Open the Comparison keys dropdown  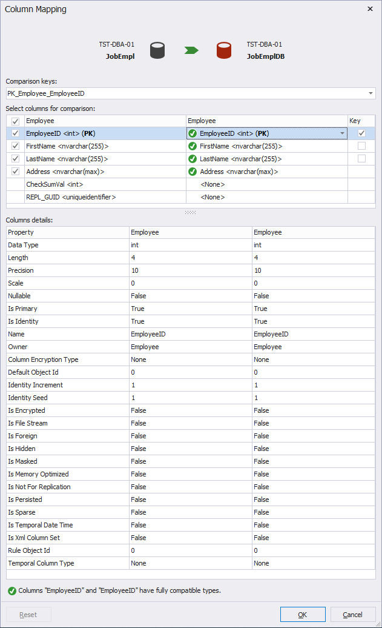click(x=370, y=94)
